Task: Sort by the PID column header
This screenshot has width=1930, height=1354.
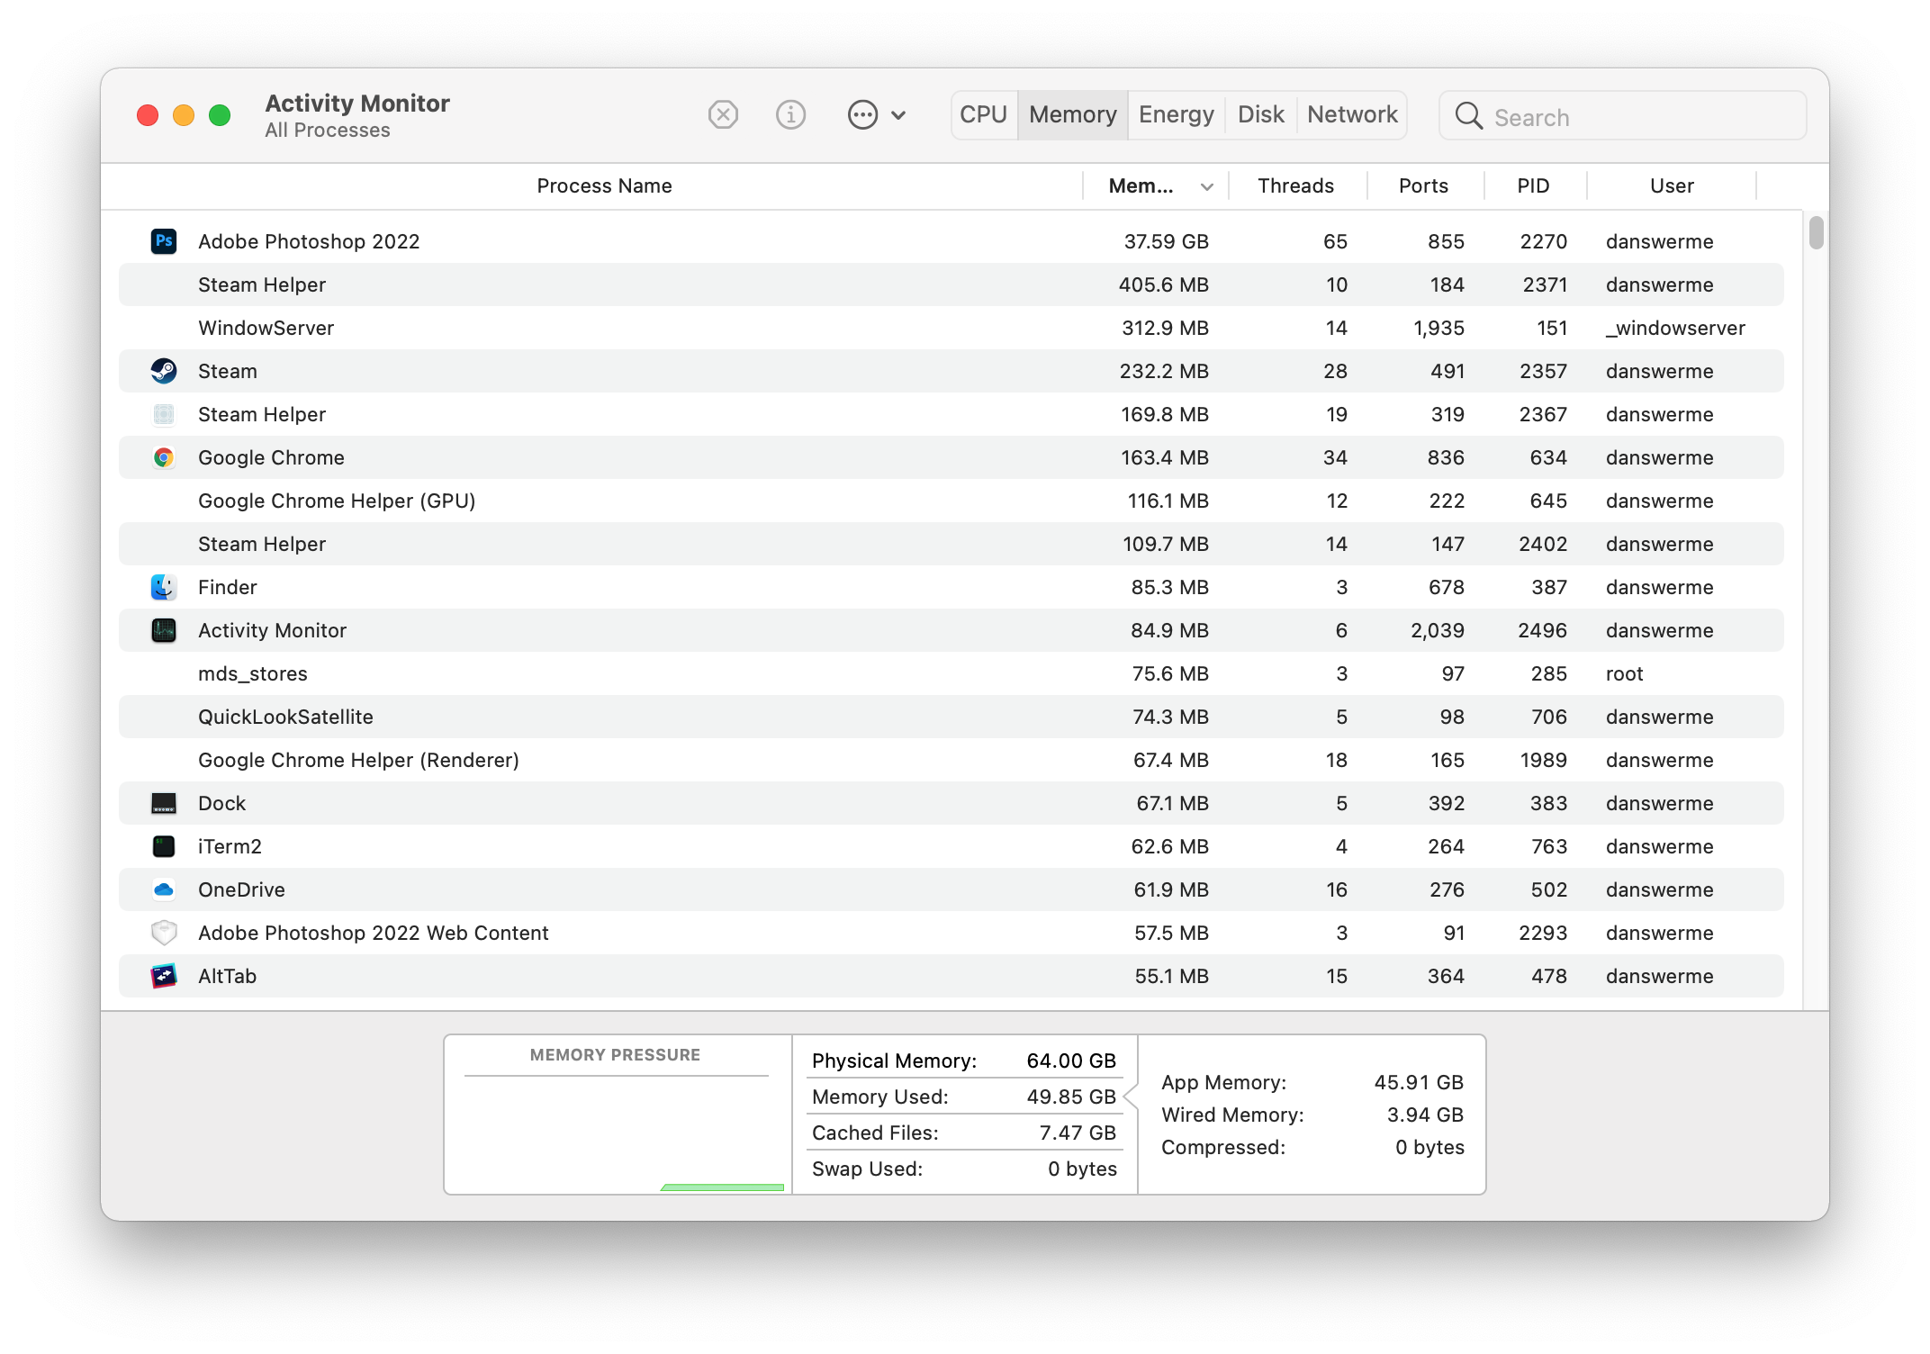Action: tap(1533, 186)
